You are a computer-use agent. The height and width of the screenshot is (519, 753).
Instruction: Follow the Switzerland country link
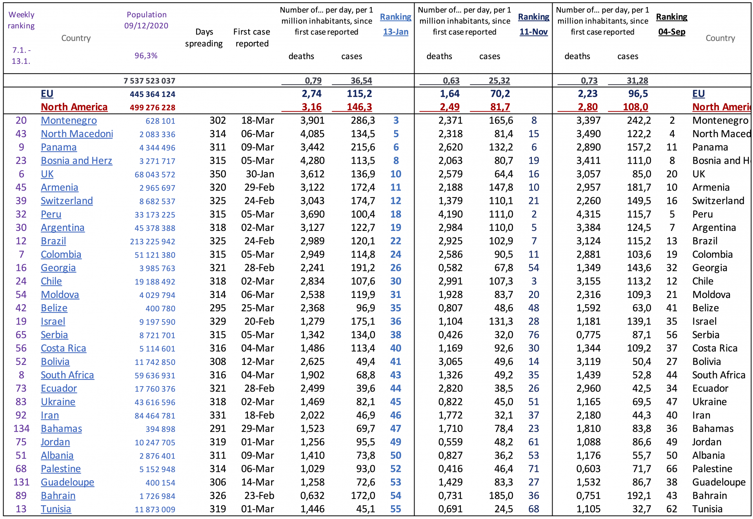point(67,201)
